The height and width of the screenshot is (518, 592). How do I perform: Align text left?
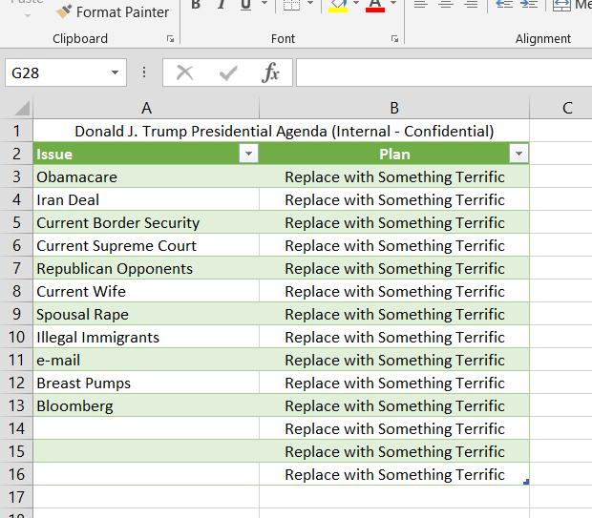(420, 5)
